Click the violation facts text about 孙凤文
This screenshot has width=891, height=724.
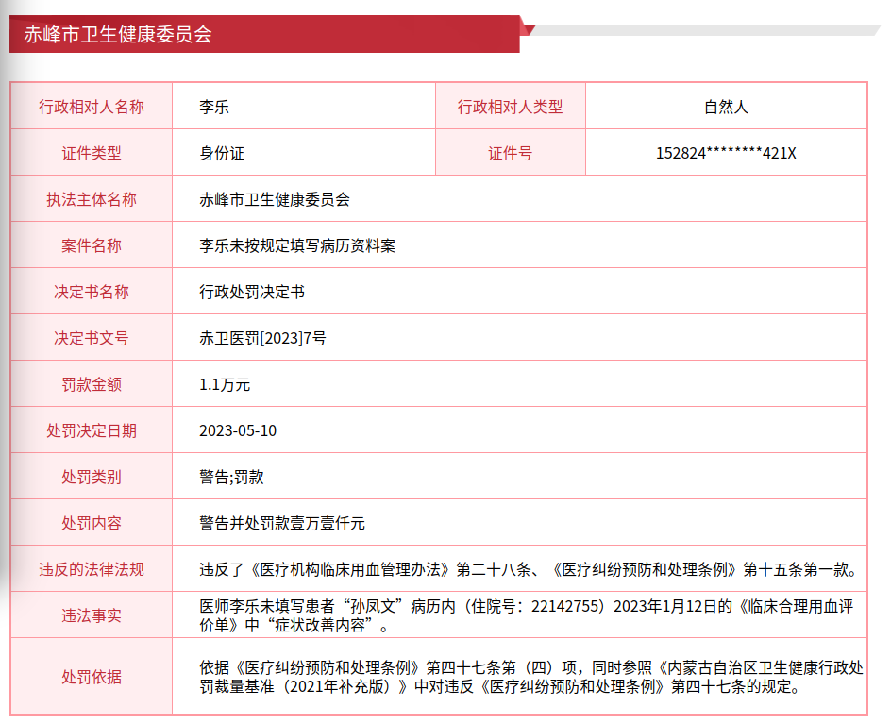[x=526, y=615]
